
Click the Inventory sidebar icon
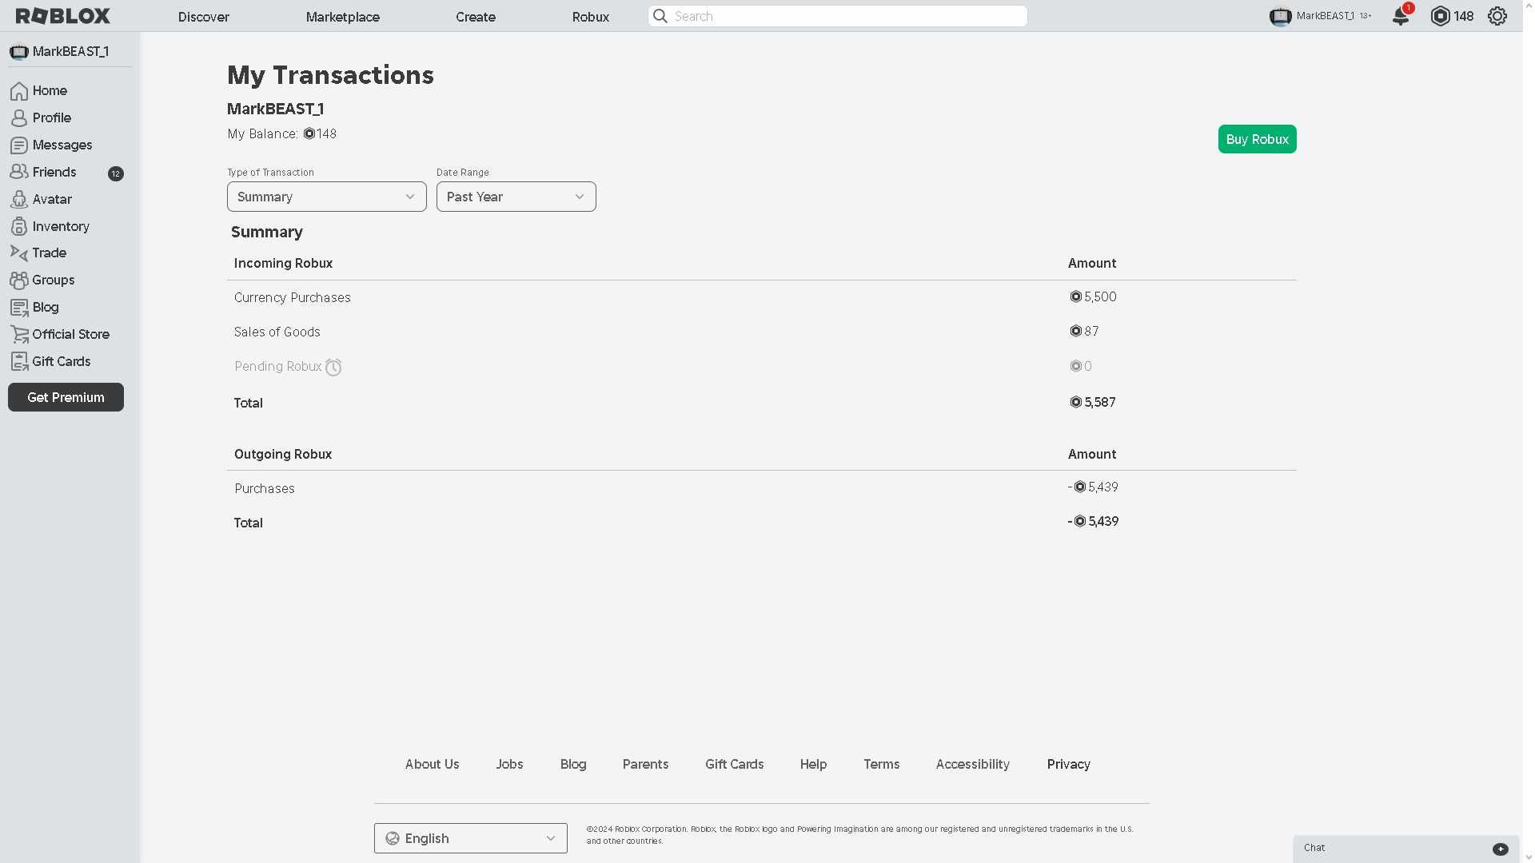(x=19, y=226)
